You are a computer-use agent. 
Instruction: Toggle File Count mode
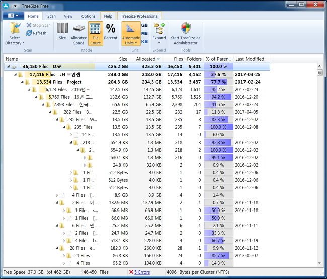[95, 34]
